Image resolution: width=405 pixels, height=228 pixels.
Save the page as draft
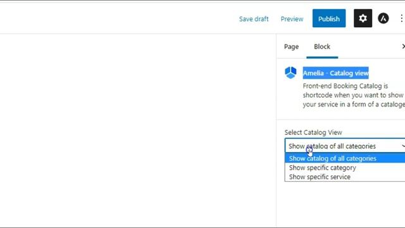coord(254,19)
